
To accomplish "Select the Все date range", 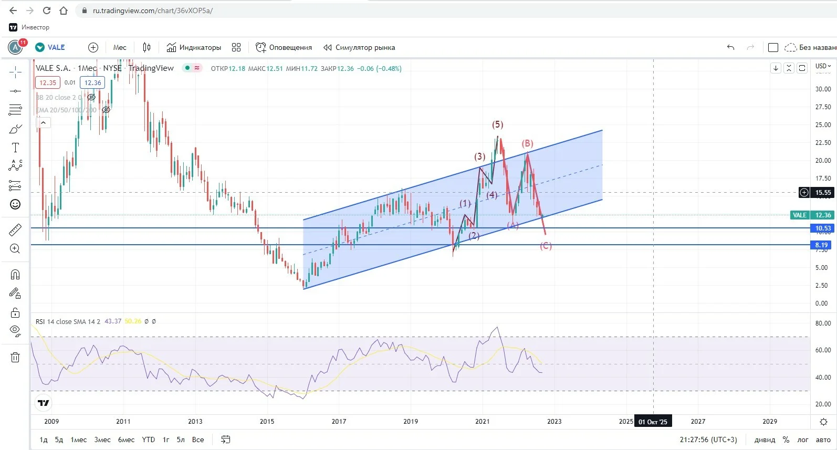I will 198,439.
